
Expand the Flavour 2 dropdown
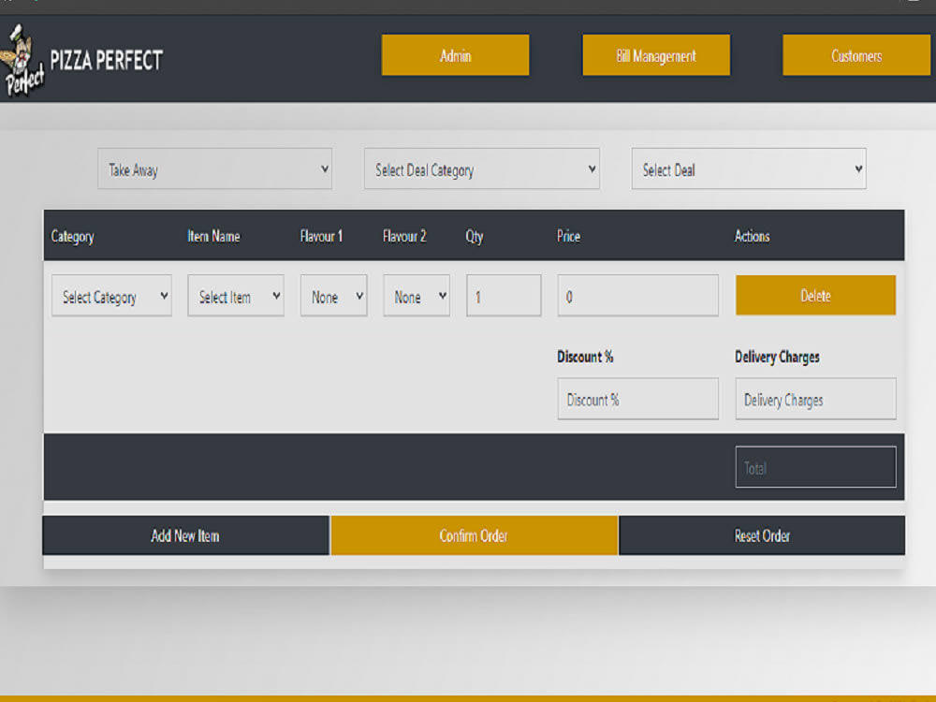[x=417, y=296]
